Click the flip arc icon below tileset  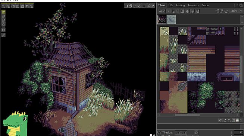(x=220, y=120)
